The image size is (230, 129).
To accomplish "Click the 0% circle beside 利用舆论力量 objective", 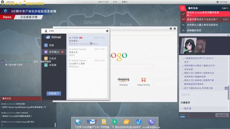I will [x=183, y=25].
